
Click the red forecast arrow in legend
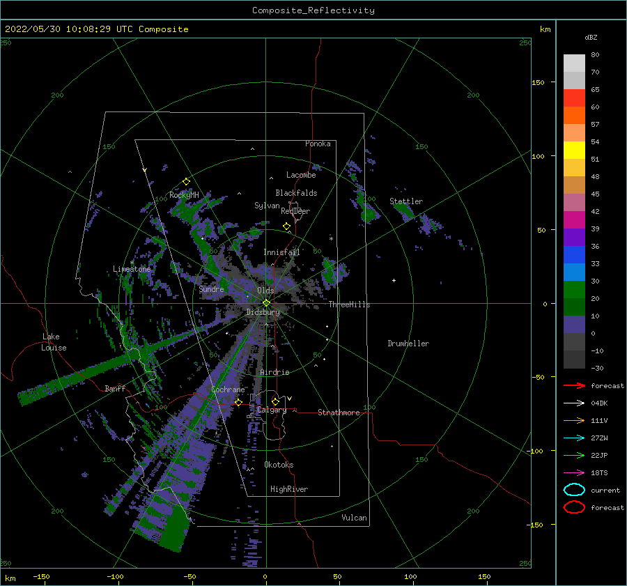click(574, 385)
